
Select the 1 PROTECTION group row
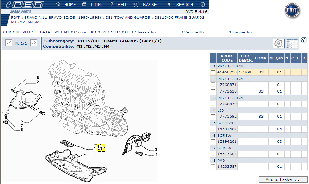(x=259, y=66)
